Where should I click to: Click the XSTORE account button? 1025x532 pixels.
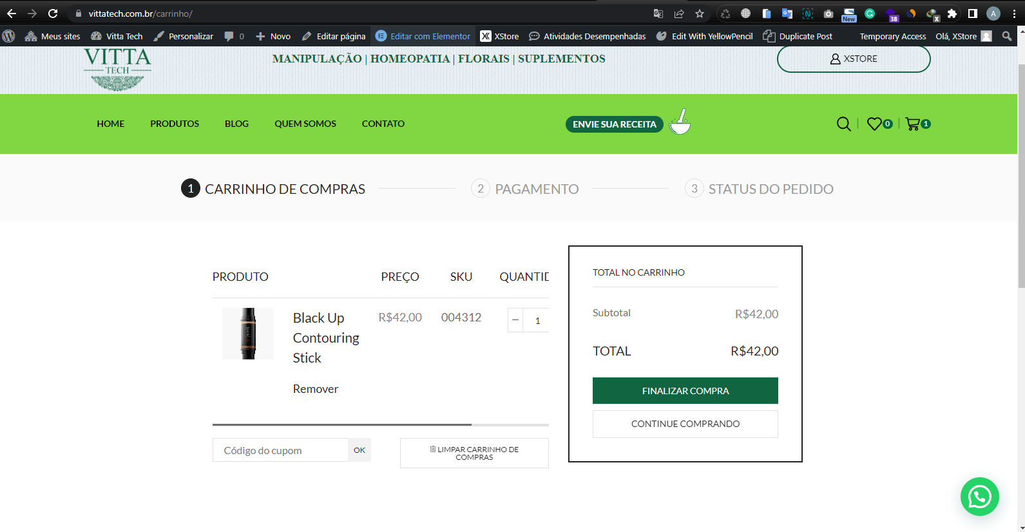pyautogui.click(x=854, y=59)
